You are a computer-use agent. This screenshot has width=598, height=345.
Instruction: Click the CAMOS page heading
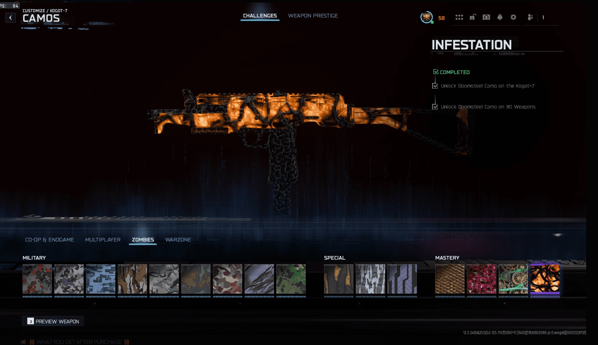tap(41, 19)
